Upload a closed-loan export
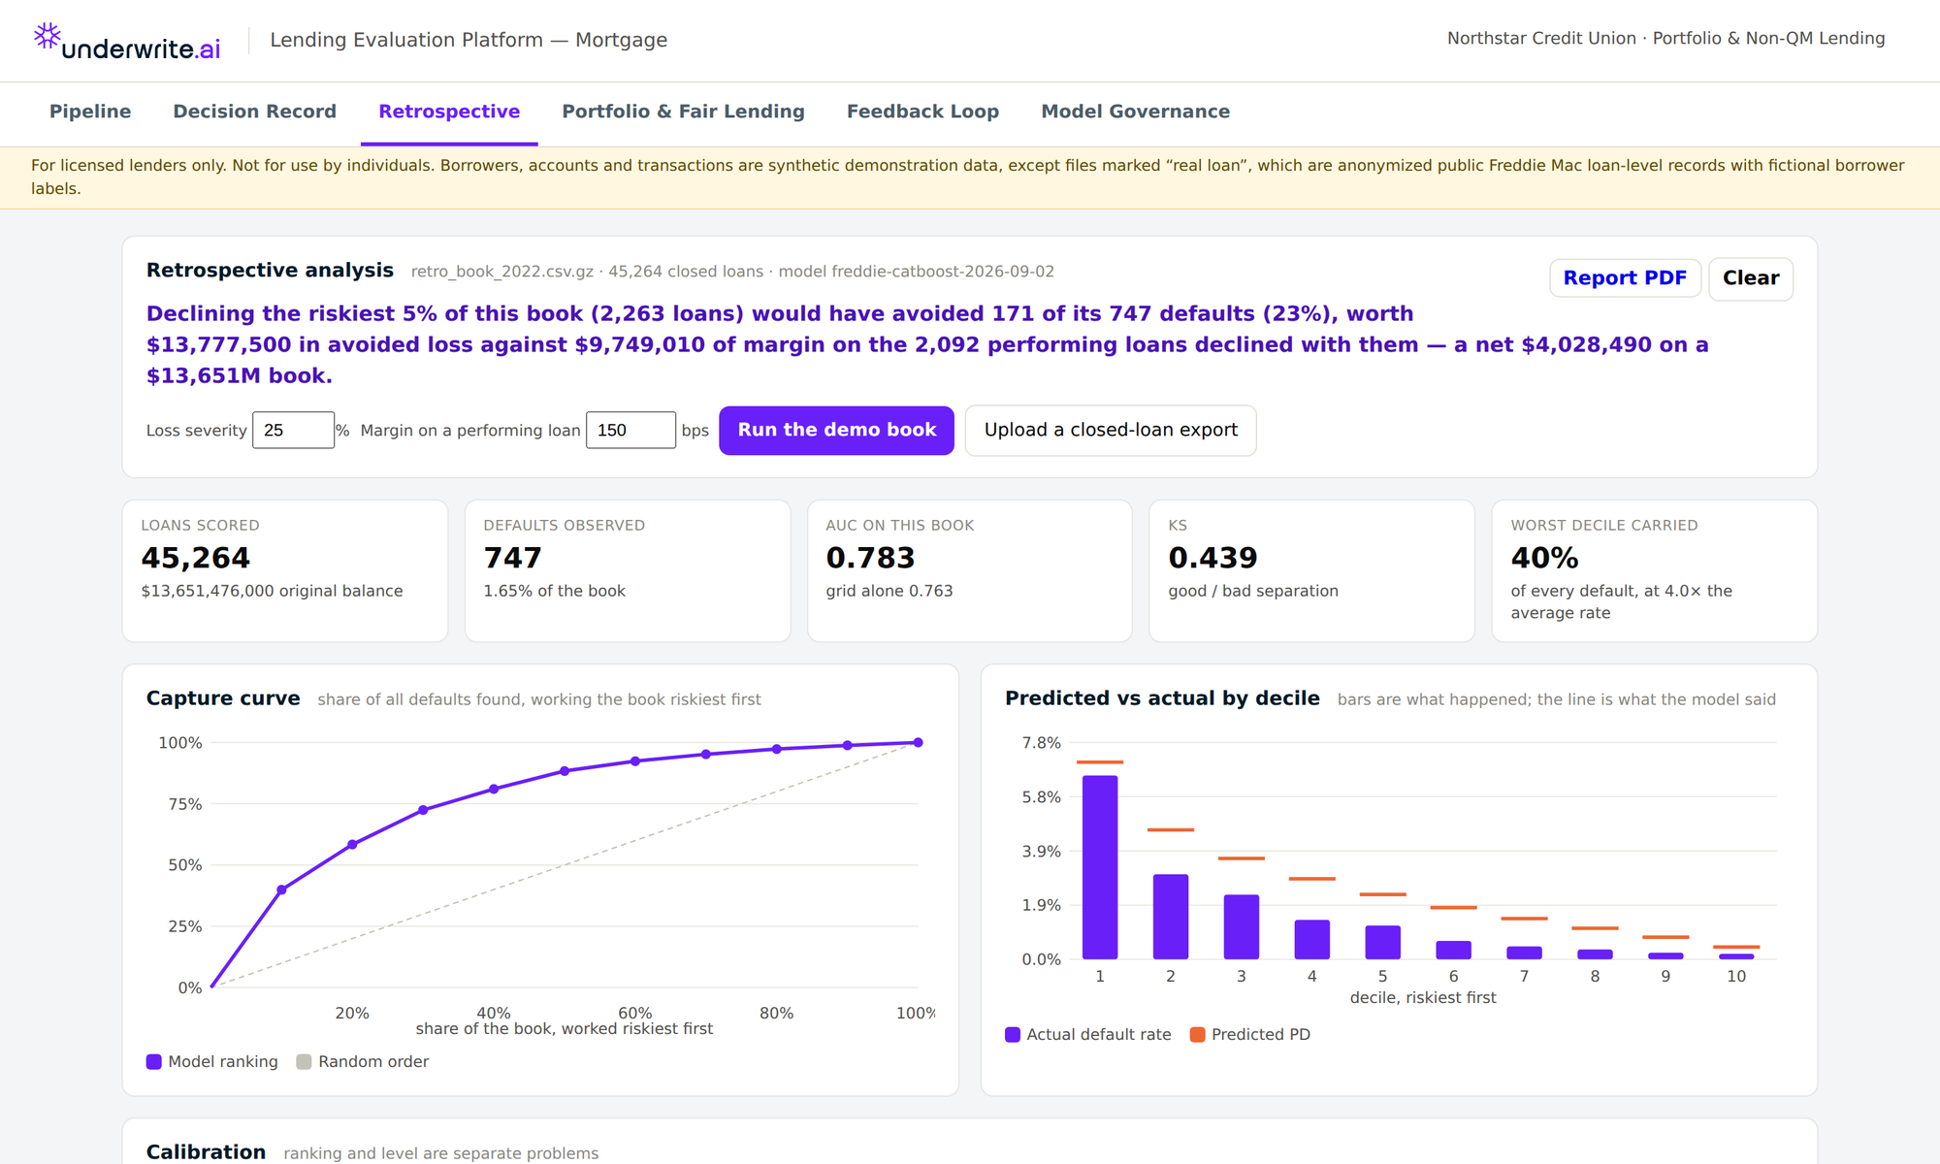Screen dimensions: 1940x1164 point(1111,430)
